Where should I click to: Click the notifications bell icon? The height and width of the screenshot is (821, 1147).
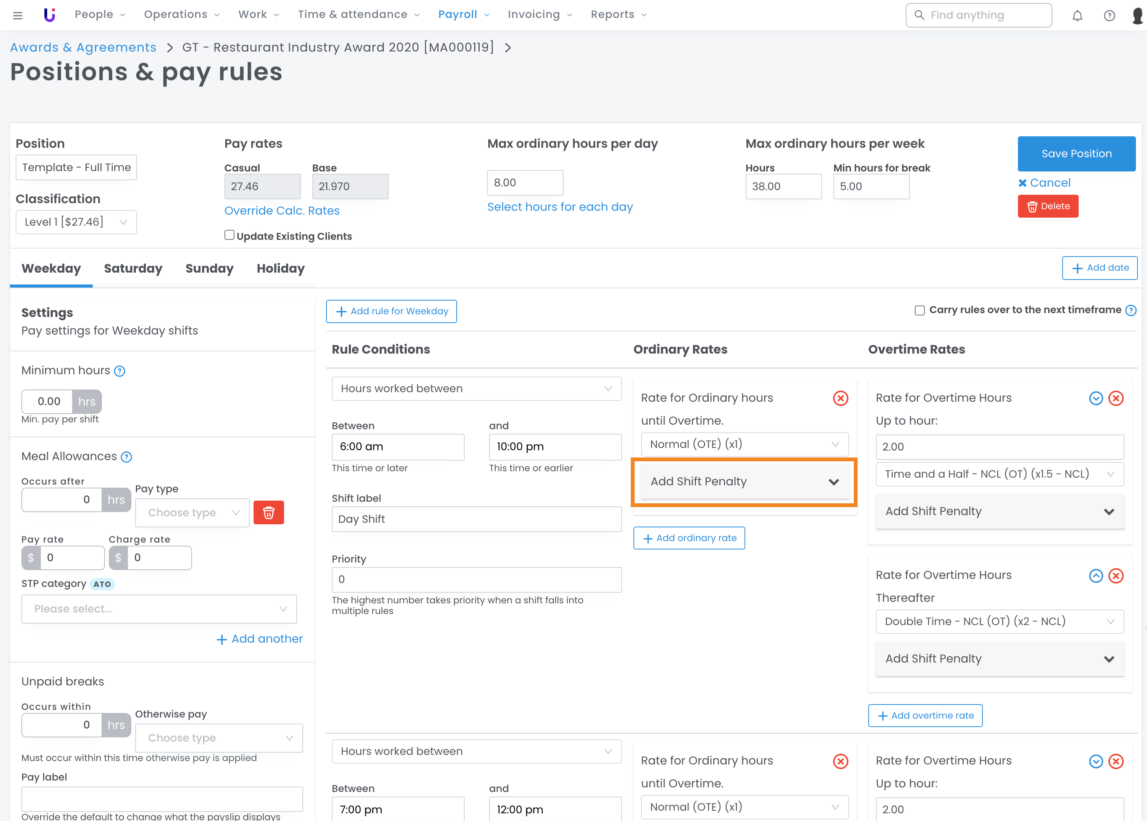1077,15
